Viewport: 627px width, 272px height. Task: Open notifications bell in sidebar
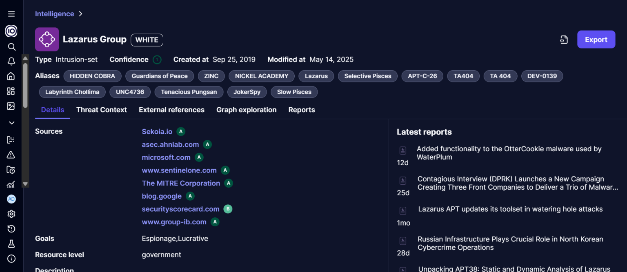click(x=11, y=62)
